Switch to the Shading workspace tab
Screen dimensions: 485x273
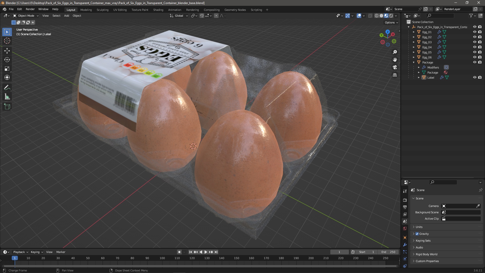pos(158,10)
